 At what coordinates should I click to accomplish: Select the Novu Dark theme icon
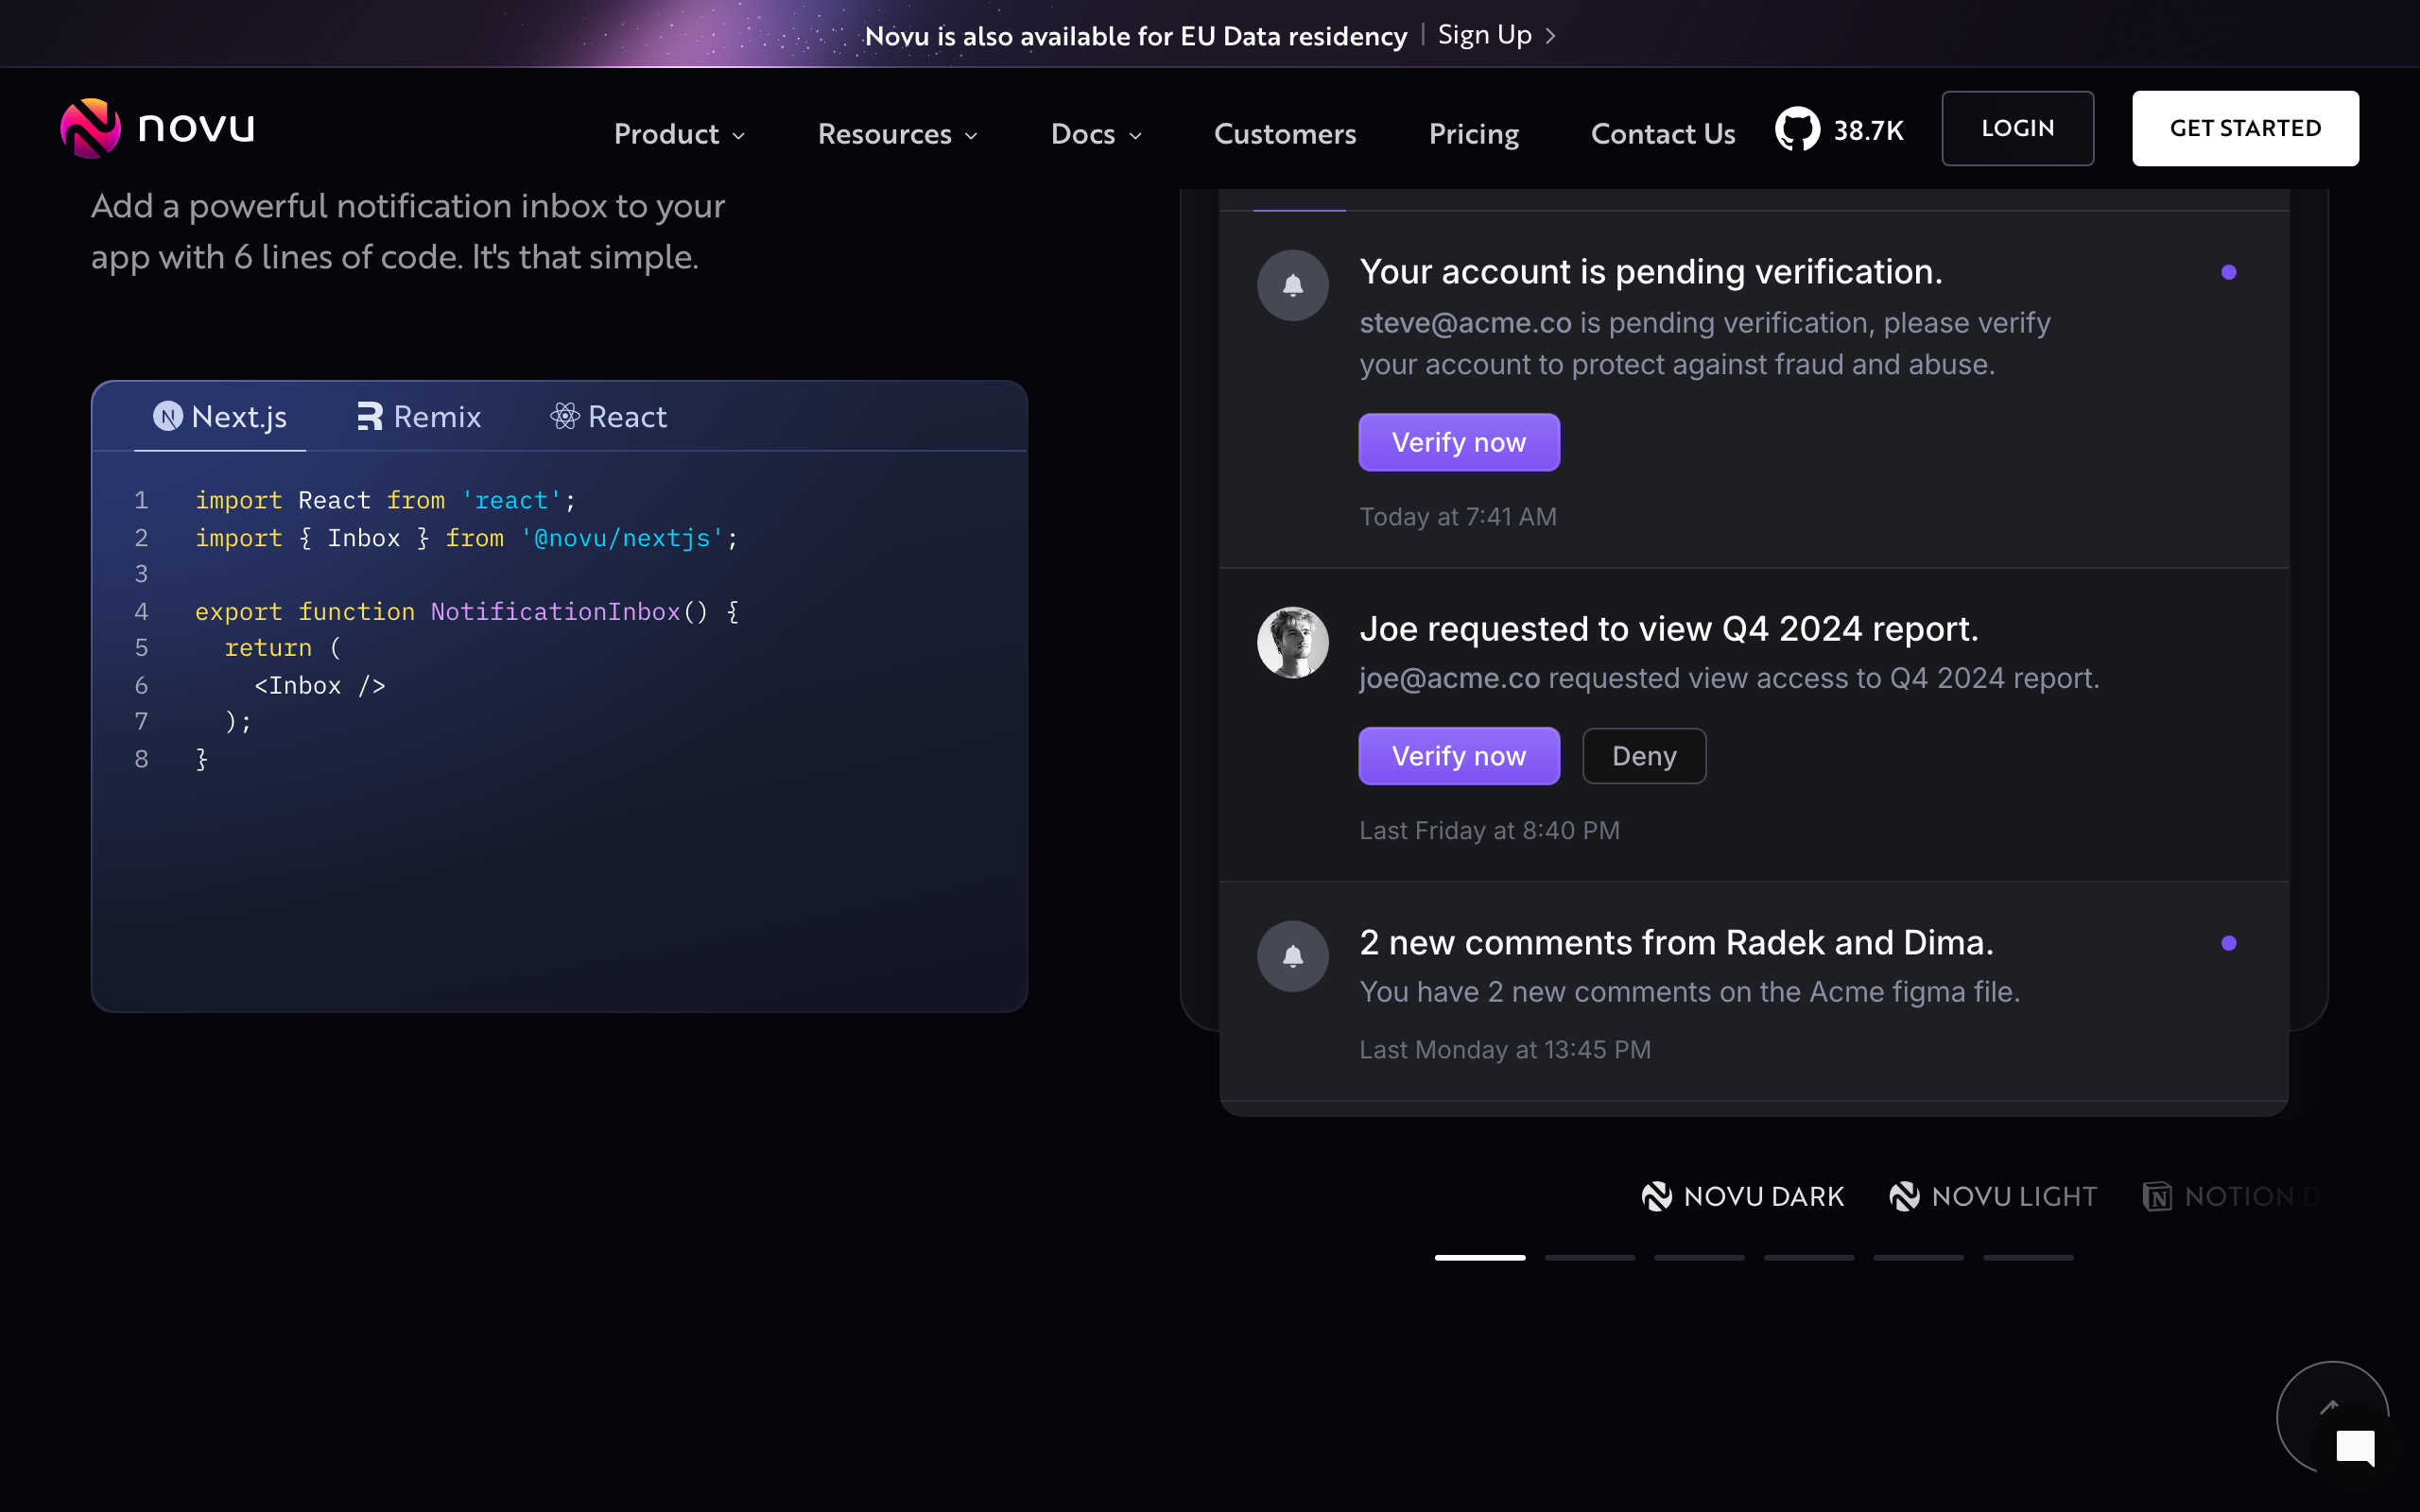coord(1656,1196)
